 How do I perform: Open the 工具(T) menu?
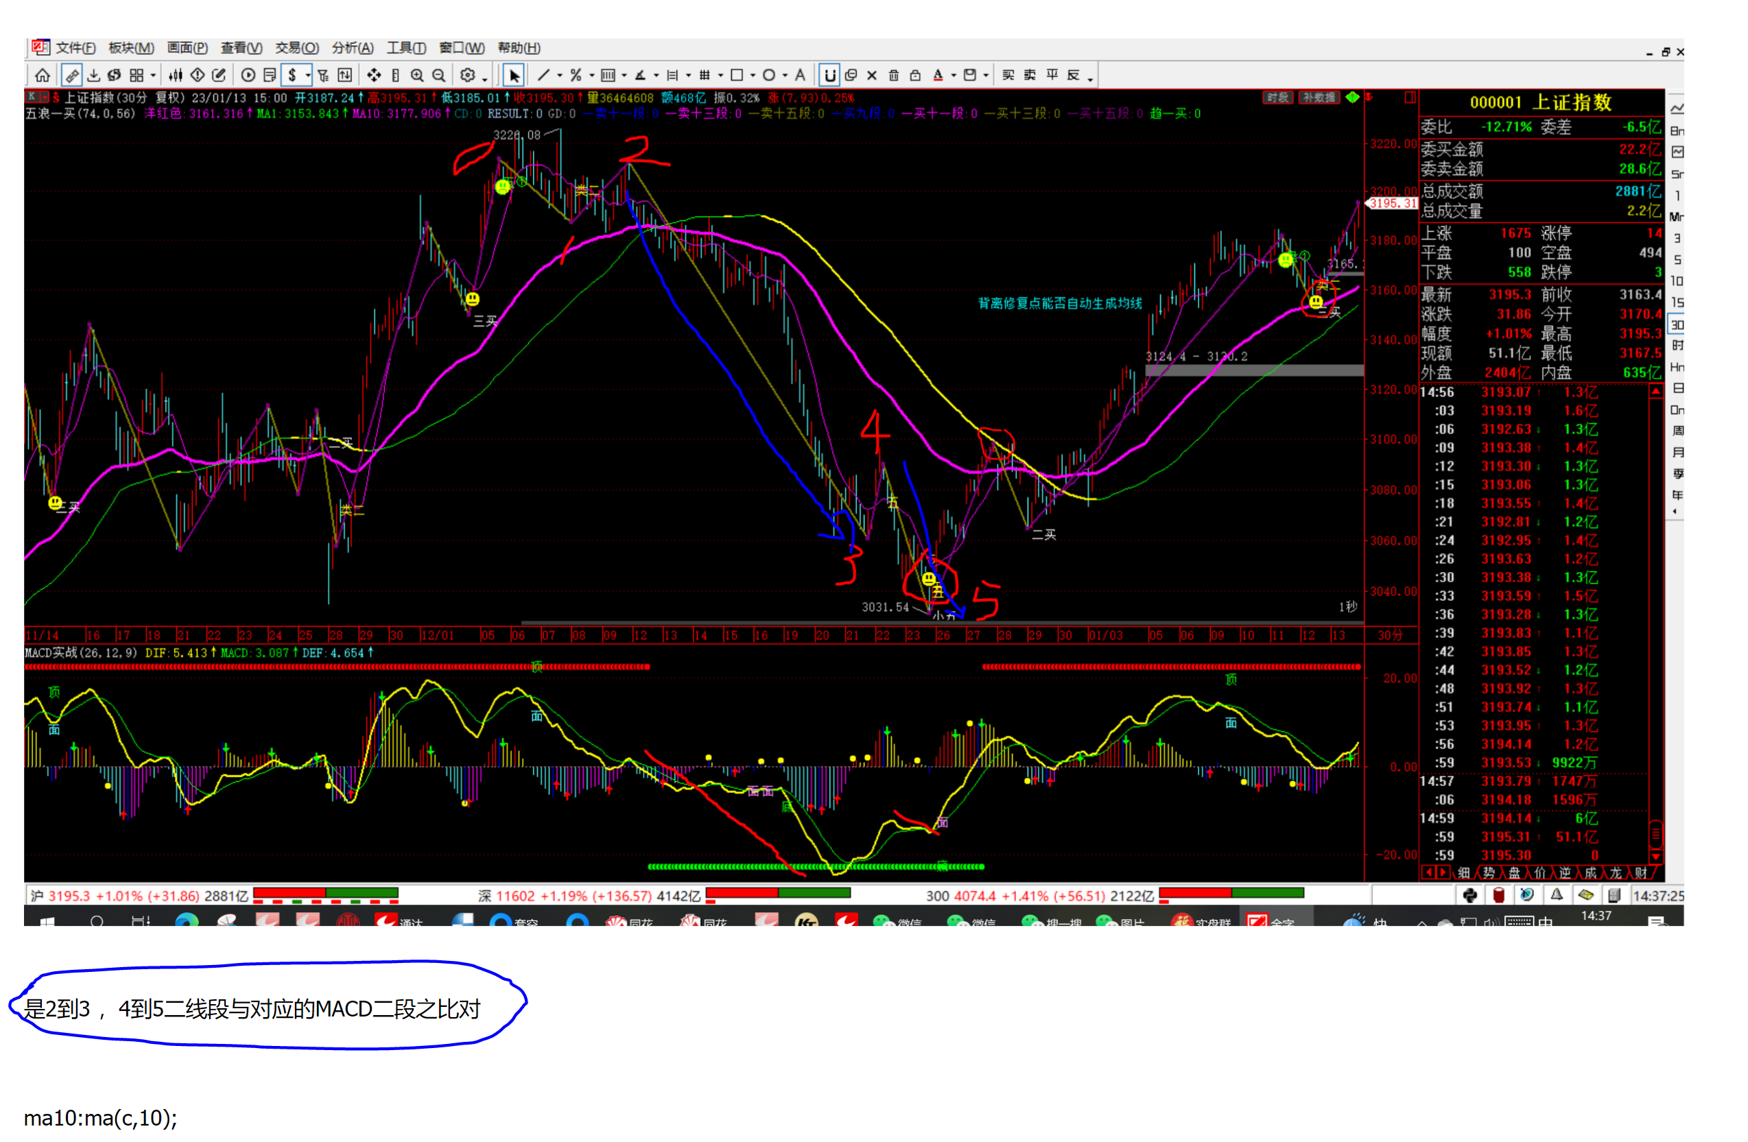[407, 48]
